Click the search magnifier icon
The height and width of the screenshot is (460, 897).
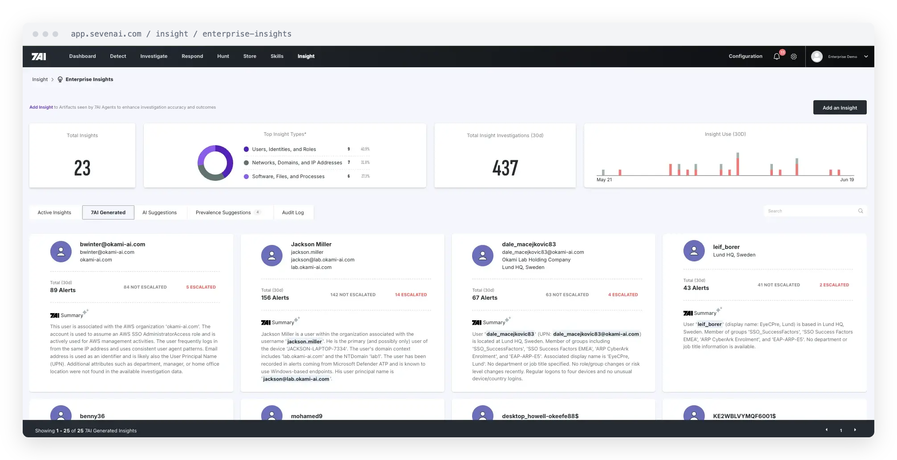[x=861, y=211]
